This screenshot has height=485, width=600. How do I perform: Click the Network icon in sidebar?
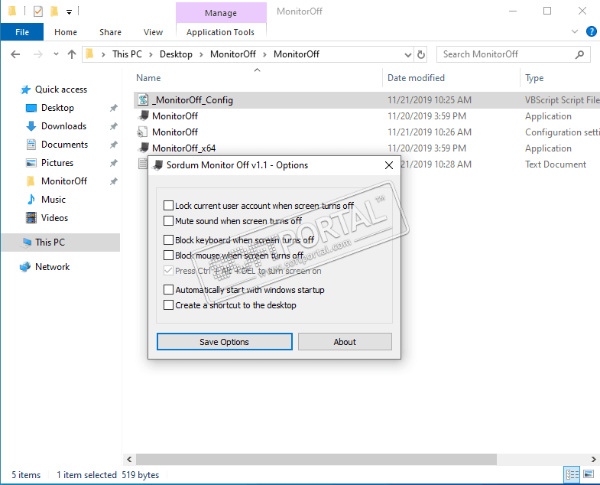(25, 267)
